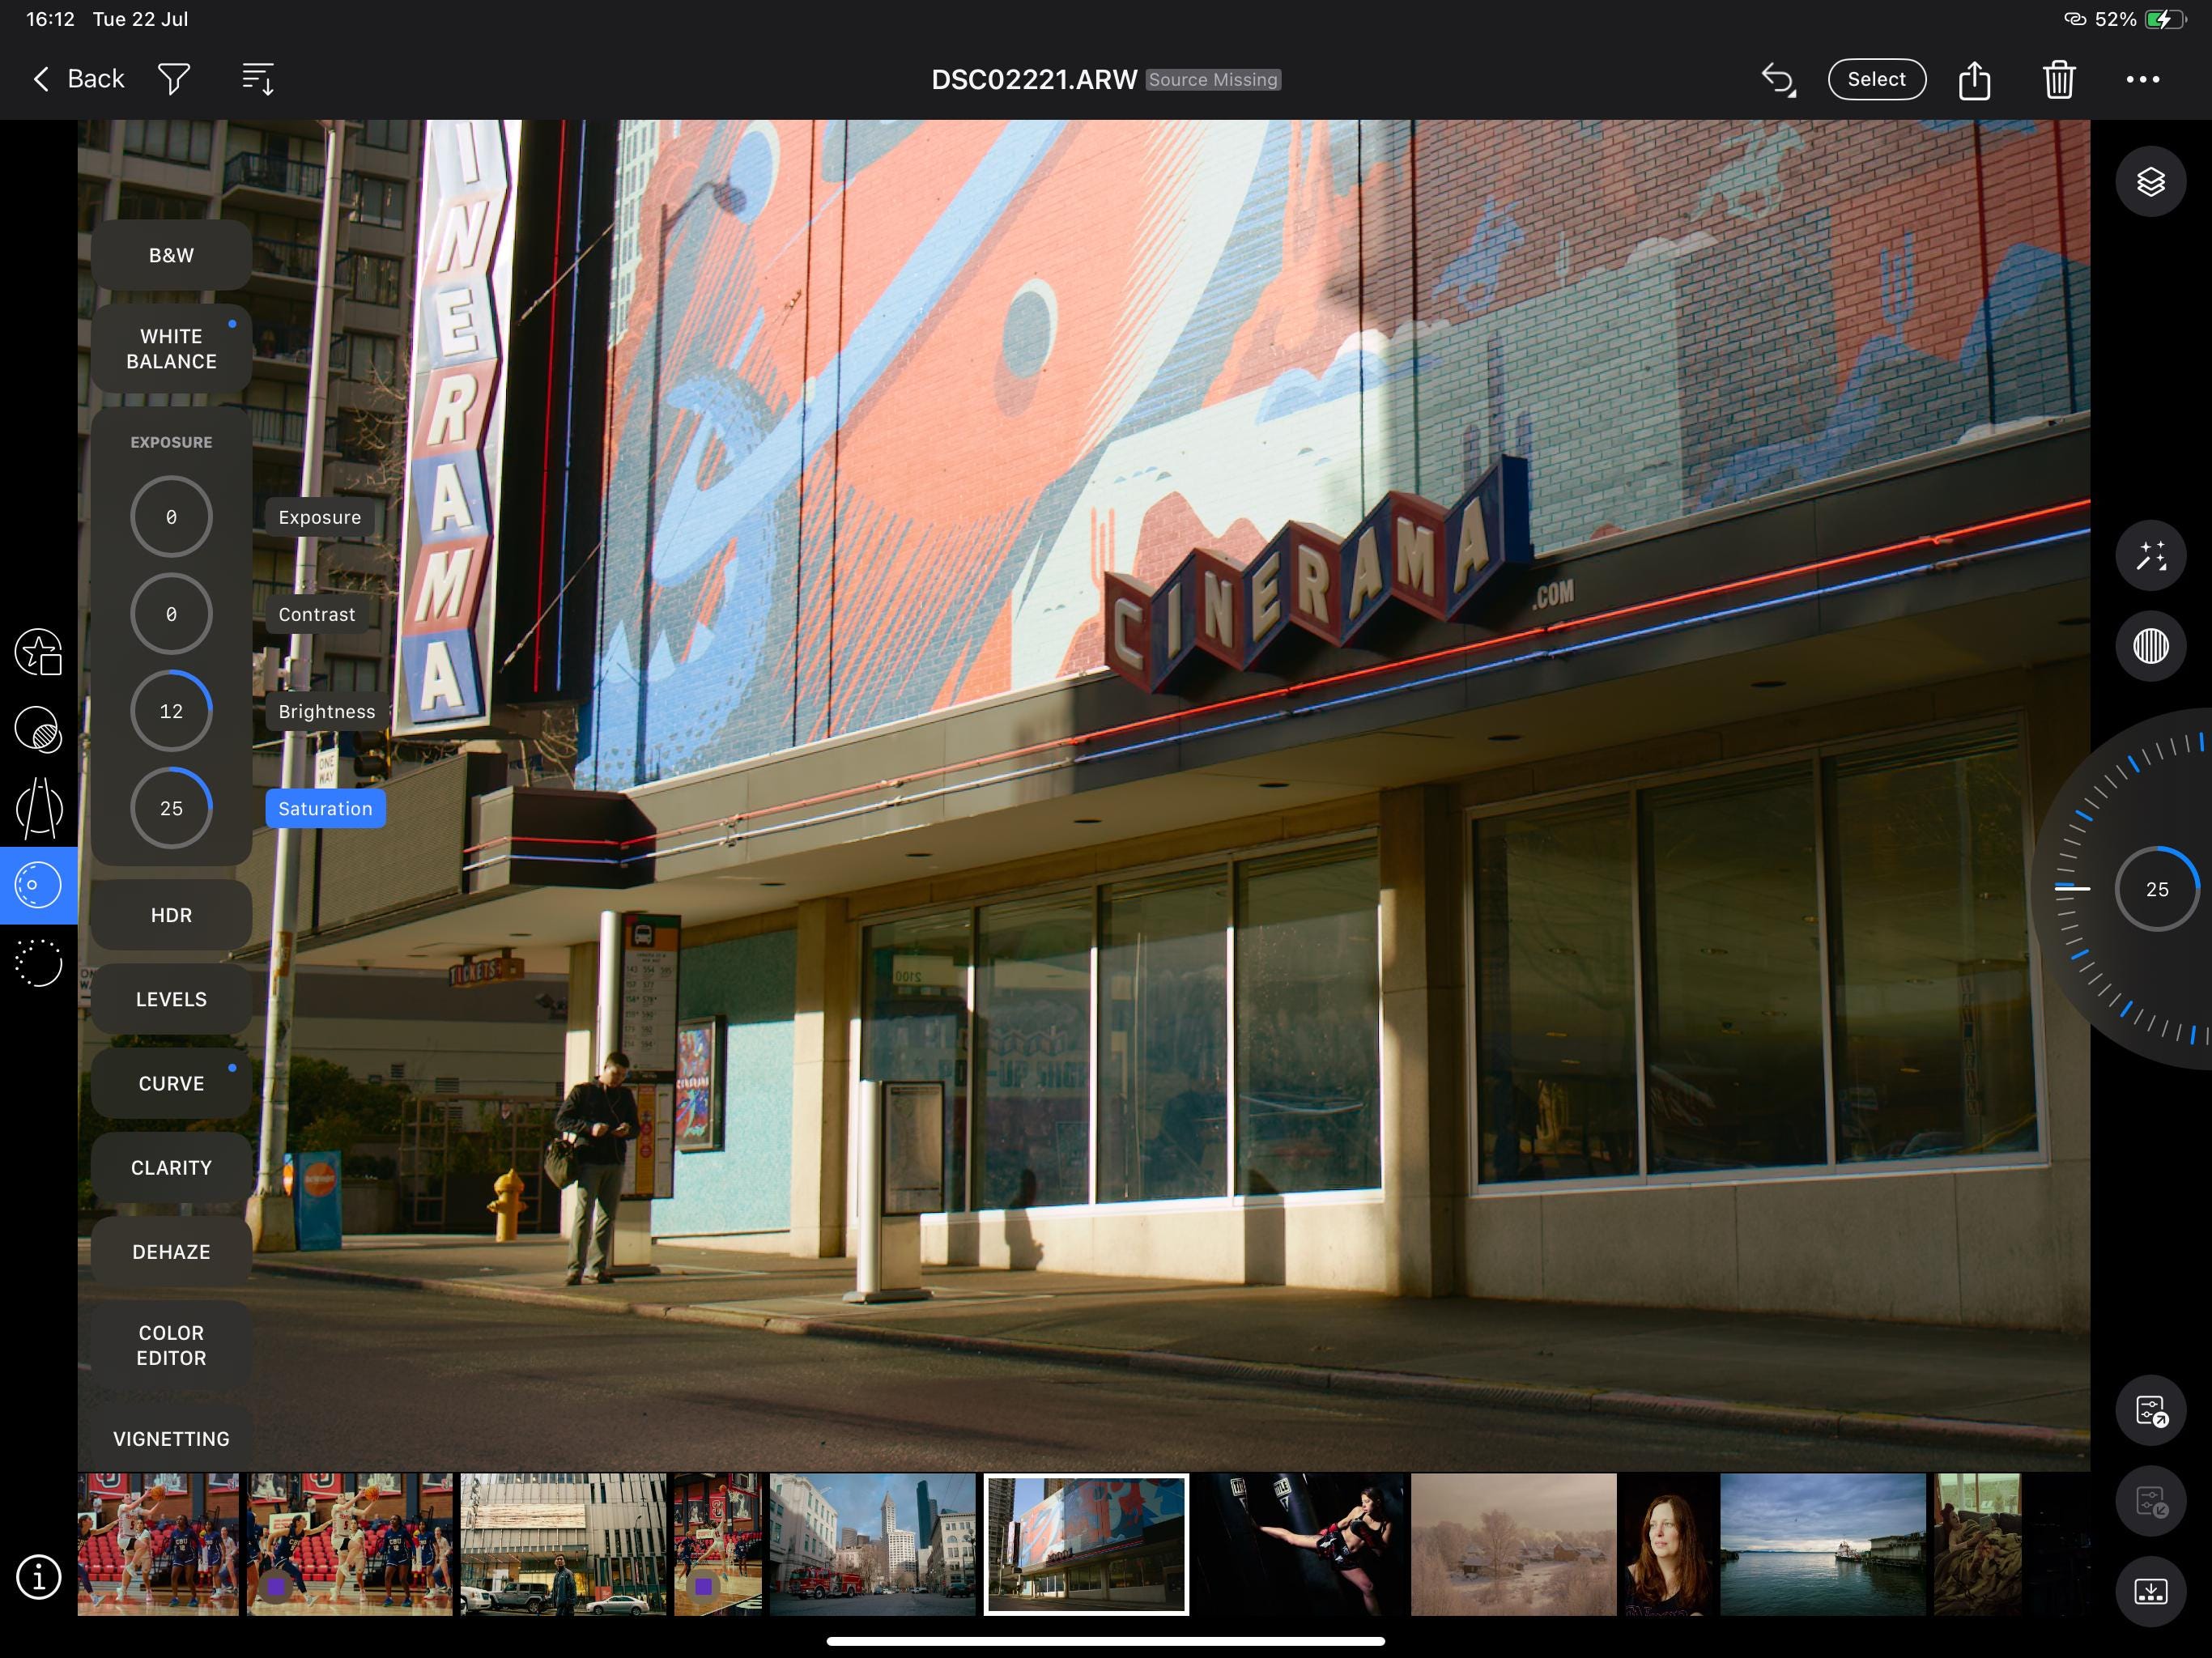This screenshot has height=1658, width=2212.
Task: Open the layers icon
Action: [2150, 181]
